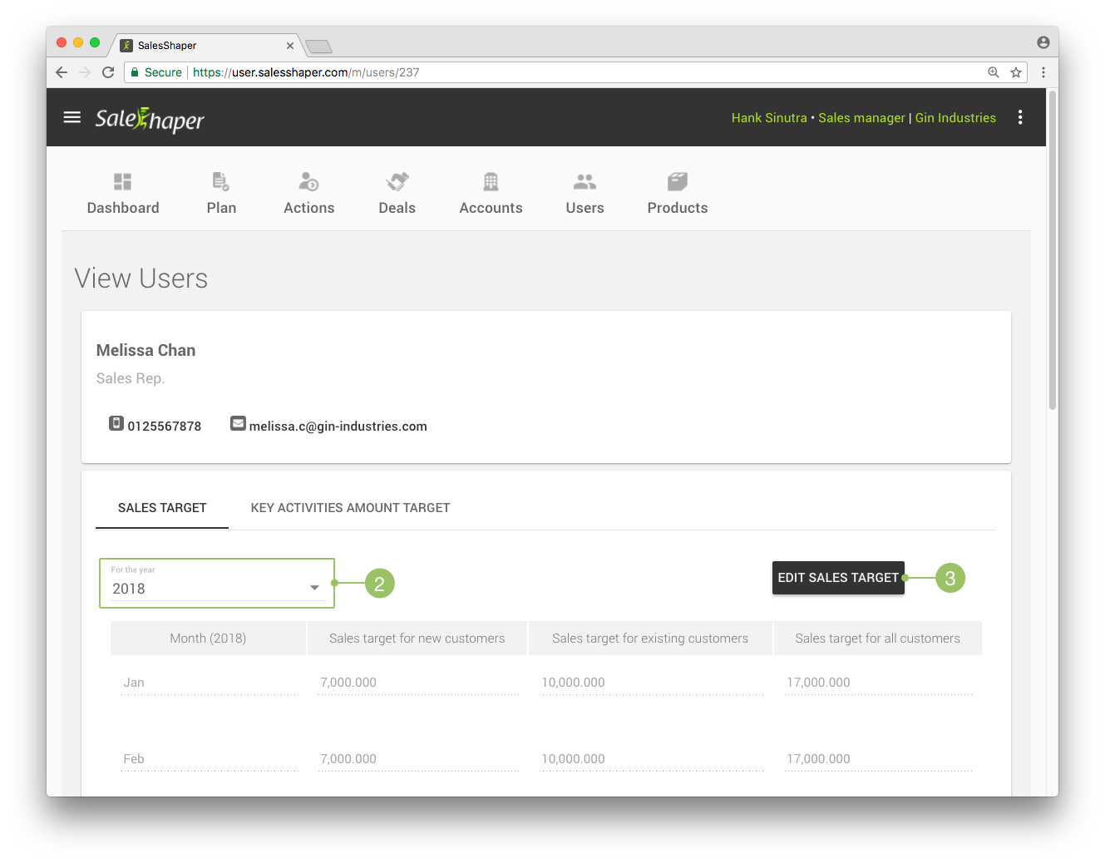
Task: Click Sales target for all customers header
Action: click(x=877, y=639)
